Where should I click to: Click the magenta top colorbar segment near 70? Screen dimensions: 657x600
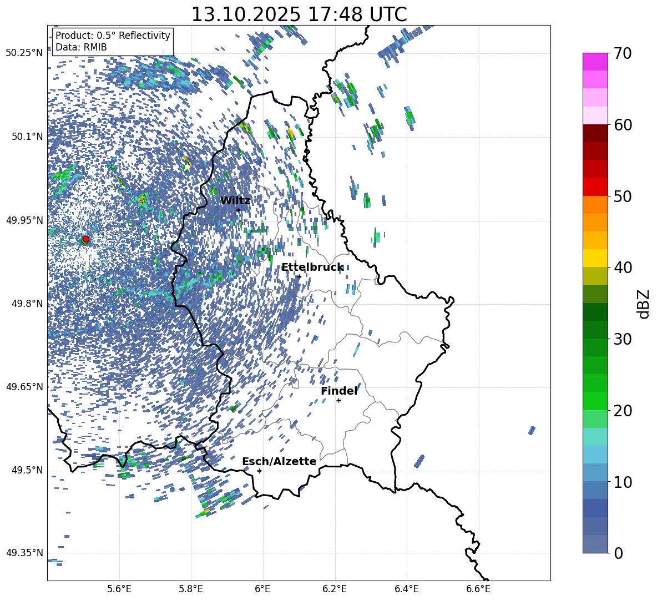tap(595, 62)
